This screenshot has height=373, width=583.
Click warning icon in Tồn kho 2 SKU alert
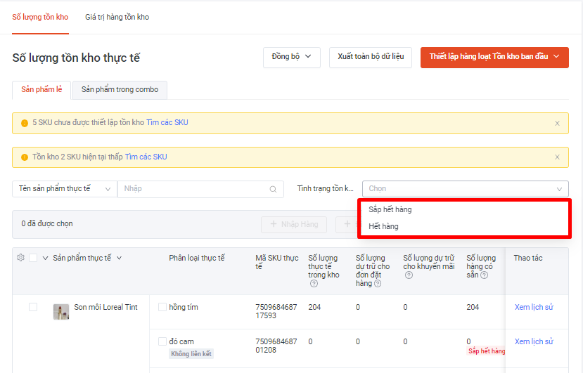[25, 157]
